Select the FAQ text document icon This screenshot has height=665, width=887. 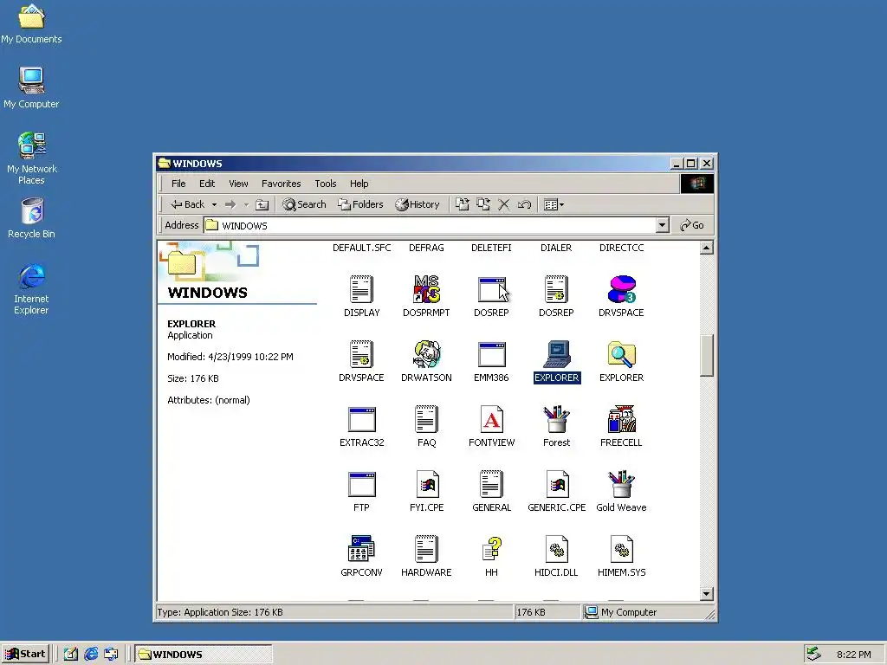426,419
